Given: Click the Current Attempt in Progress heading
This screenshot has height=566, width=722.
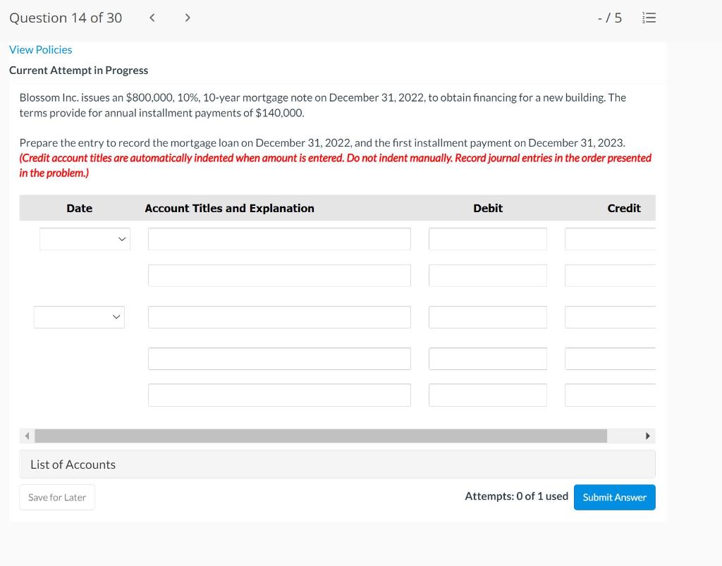Looking at the screenshot, I should coord(78,70).
